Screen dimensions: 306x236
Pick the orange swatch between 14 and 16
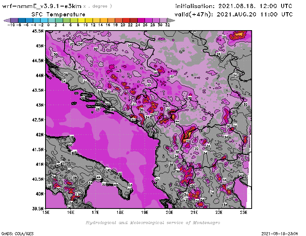[x=104, y=20]
